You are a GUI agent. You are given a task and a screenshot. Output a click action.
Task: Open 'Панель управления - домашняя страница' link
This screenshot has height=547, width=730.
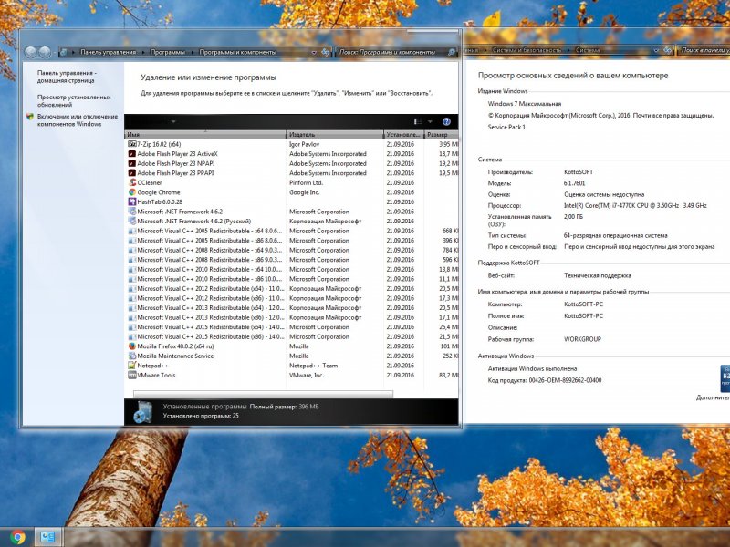67,77
